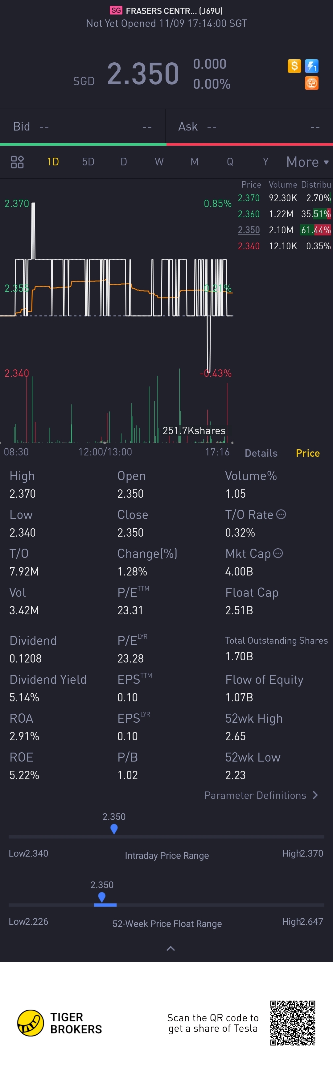Tap the intraday price range marker
This screenshot has height=1084, width=333.
click(x=114, y=829)
